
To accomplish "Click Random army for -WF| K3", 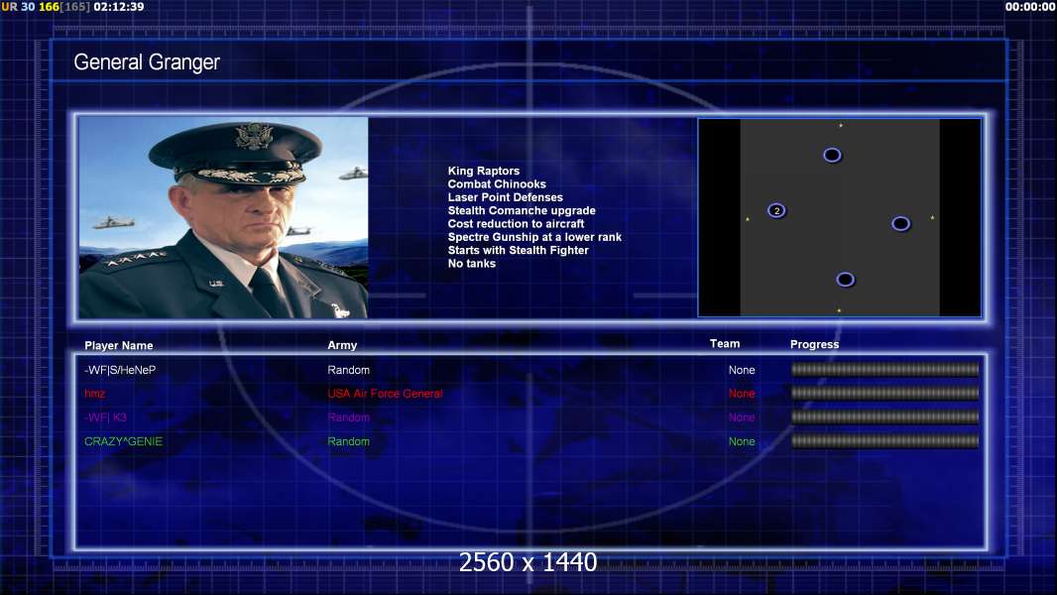I will point(348,417).
